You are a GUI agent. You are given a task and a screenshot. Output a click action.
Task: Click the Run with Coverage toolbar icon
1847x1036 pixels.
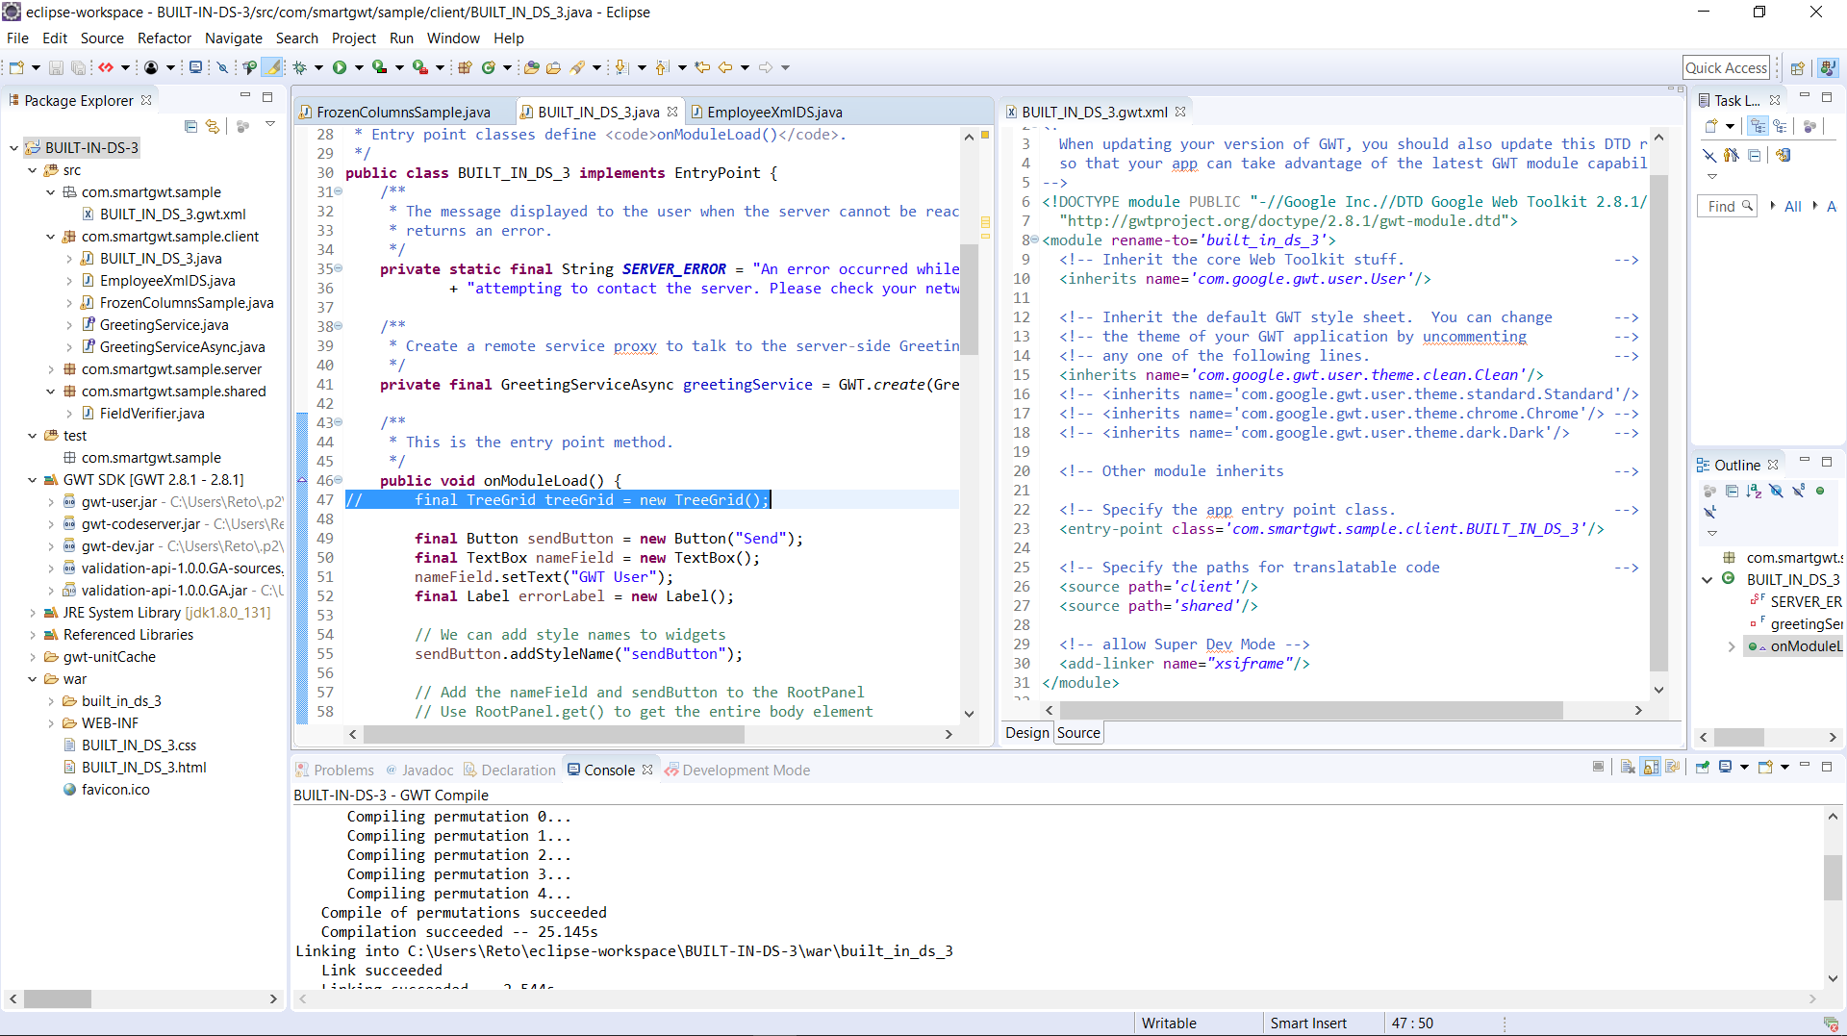[x=380, y=67]
